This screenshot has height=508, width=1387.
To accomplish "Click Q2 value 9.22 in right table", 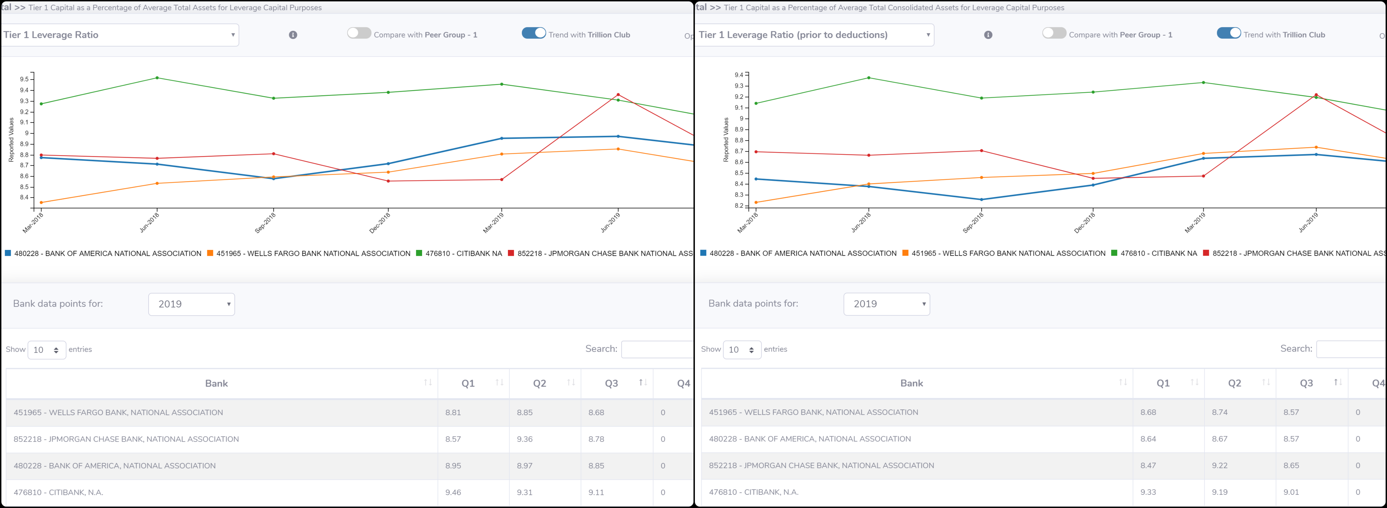I will coord(1219,466).
